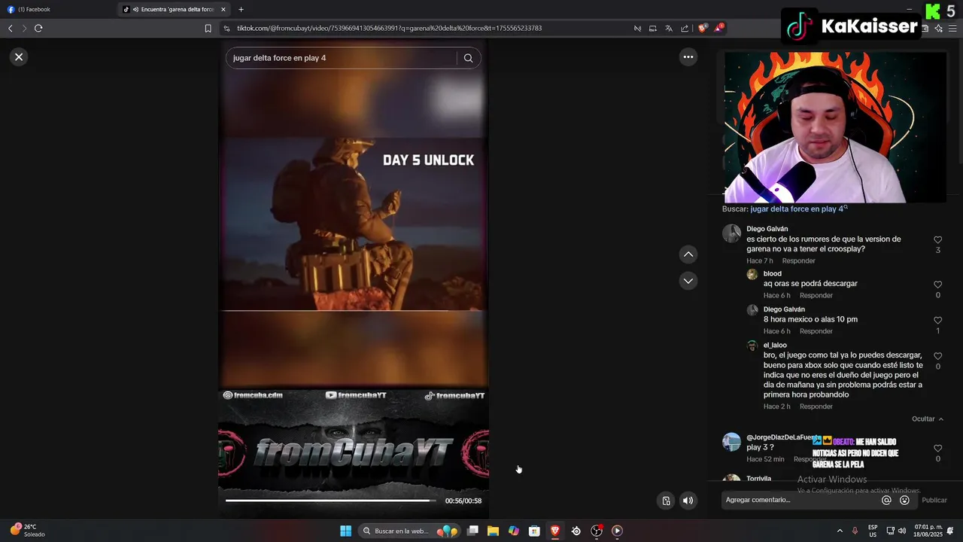Insert a mention with the @ icon
Viewport: 963px width, 542px height.
[x=886, y=500]
